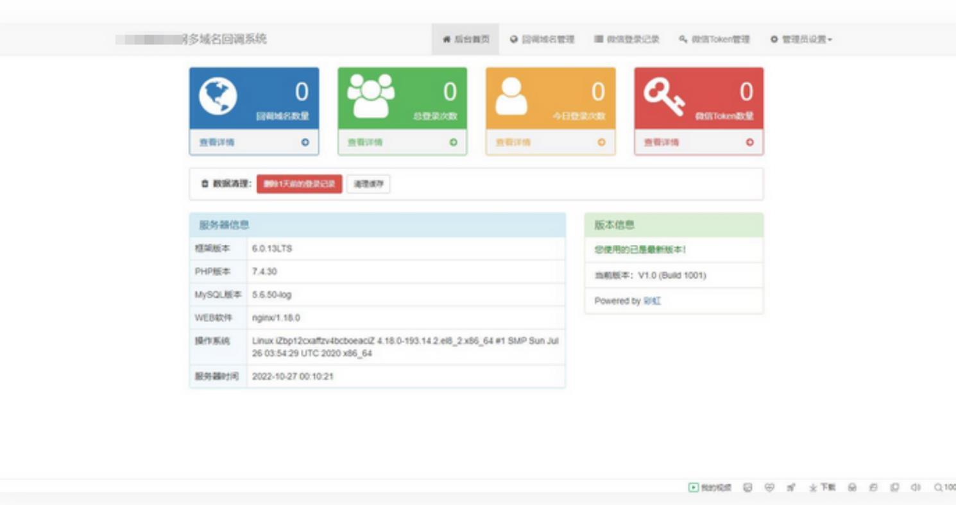Click the latest version notice in green text
This screenshot has height=505, width=956.
tap(640, 249)
